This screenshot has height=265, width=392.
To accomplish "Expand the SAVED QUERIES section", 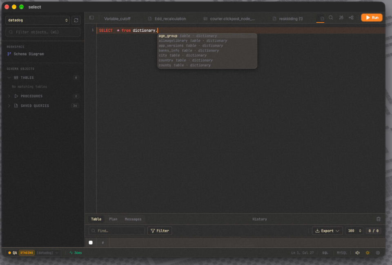I will pyautogui.click(x=9, y=106).
